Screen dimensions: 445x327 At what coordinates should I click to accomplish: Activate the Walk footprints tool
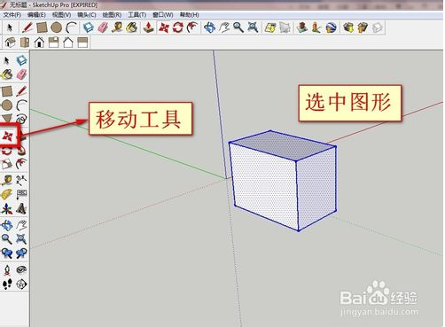tap(7, 284)
